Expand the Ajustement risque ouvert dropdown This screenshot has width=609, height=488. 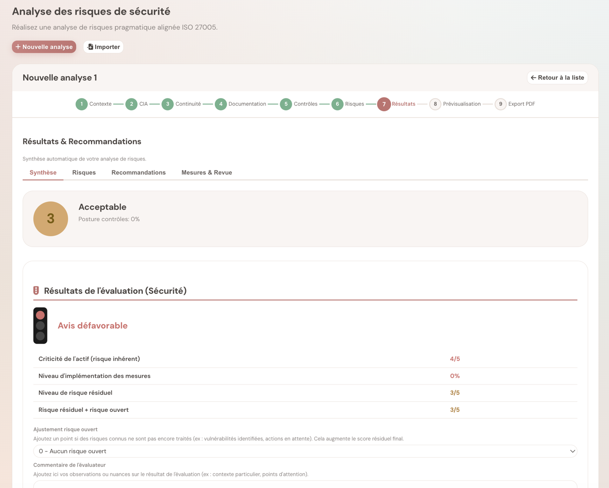click(305, 451)
